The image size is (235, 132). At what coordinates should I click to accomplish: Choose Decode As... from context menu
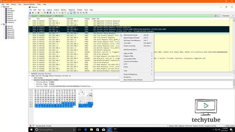coord(137,77)
